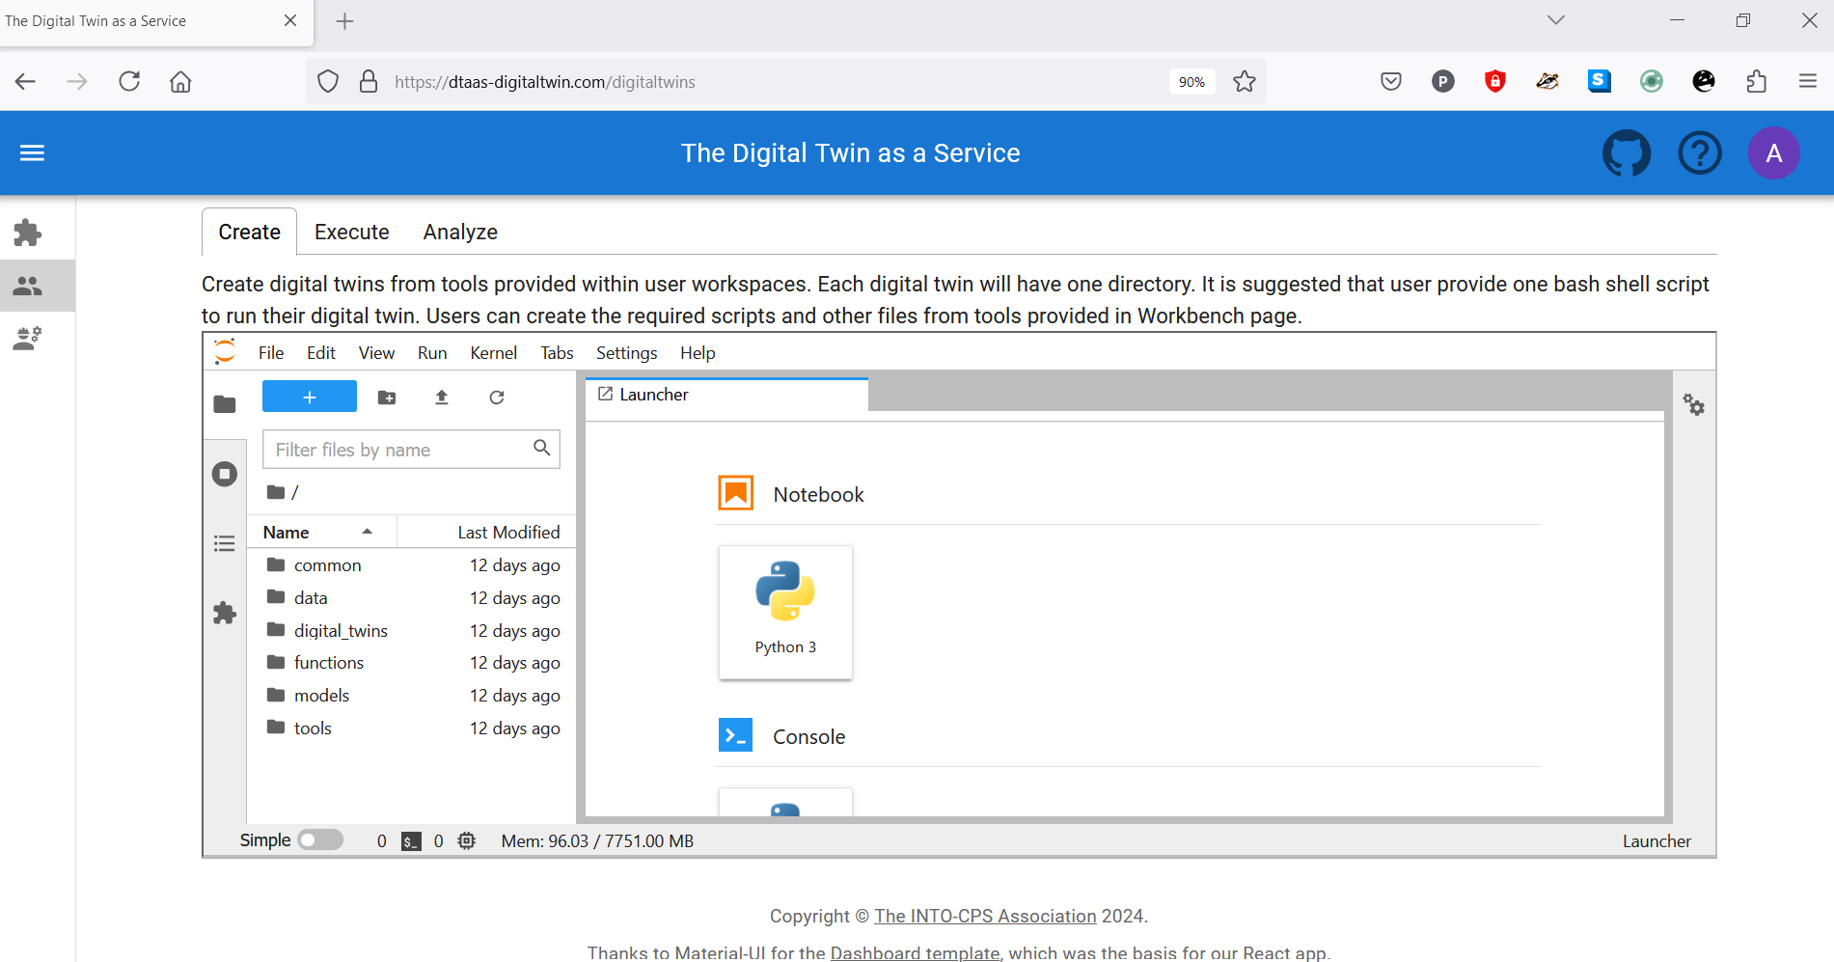Click the upload files icon
The height and width of the screenshot is (962, 1834).
point(442,398)
